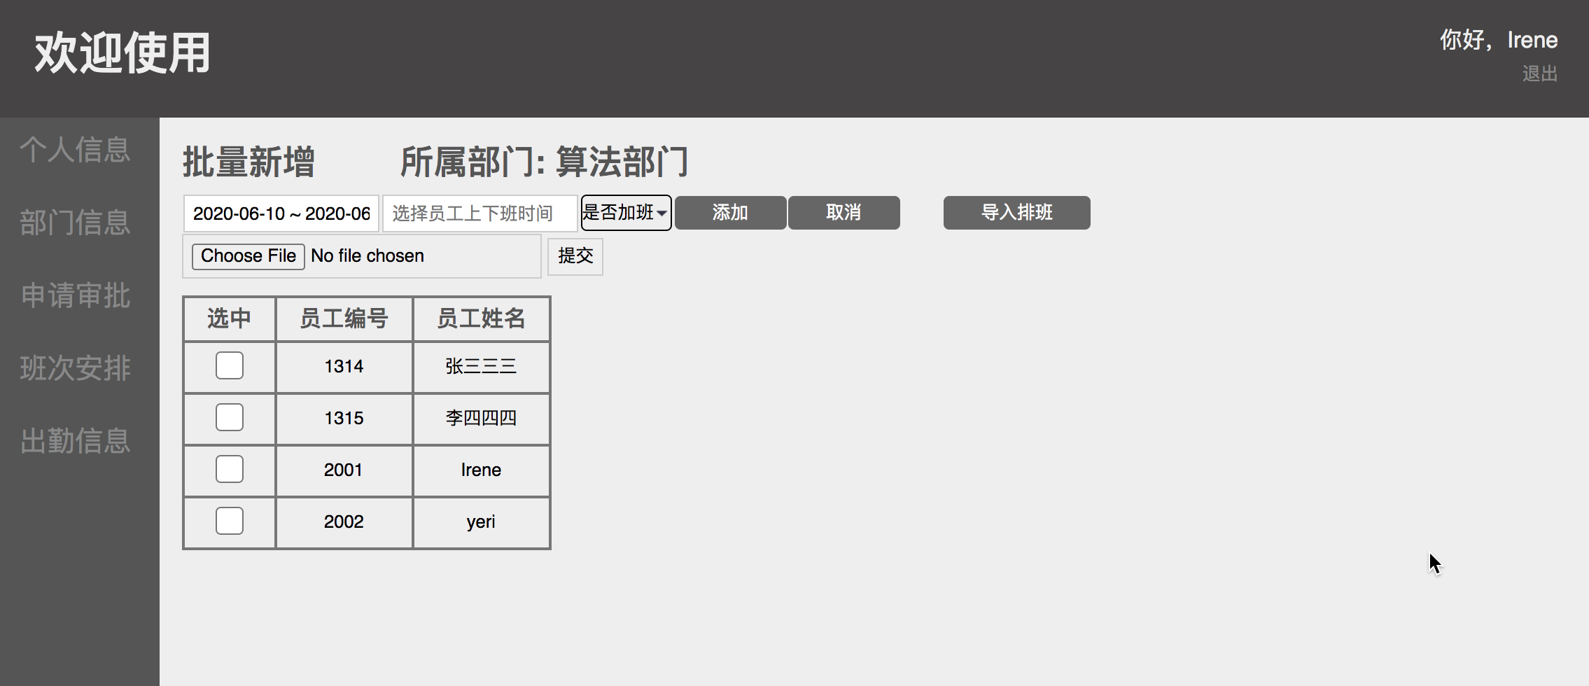Viewport: 1589px width, 686px height.
Task: Open the 班次安排 sidebar section
Action: pos(76,368)
